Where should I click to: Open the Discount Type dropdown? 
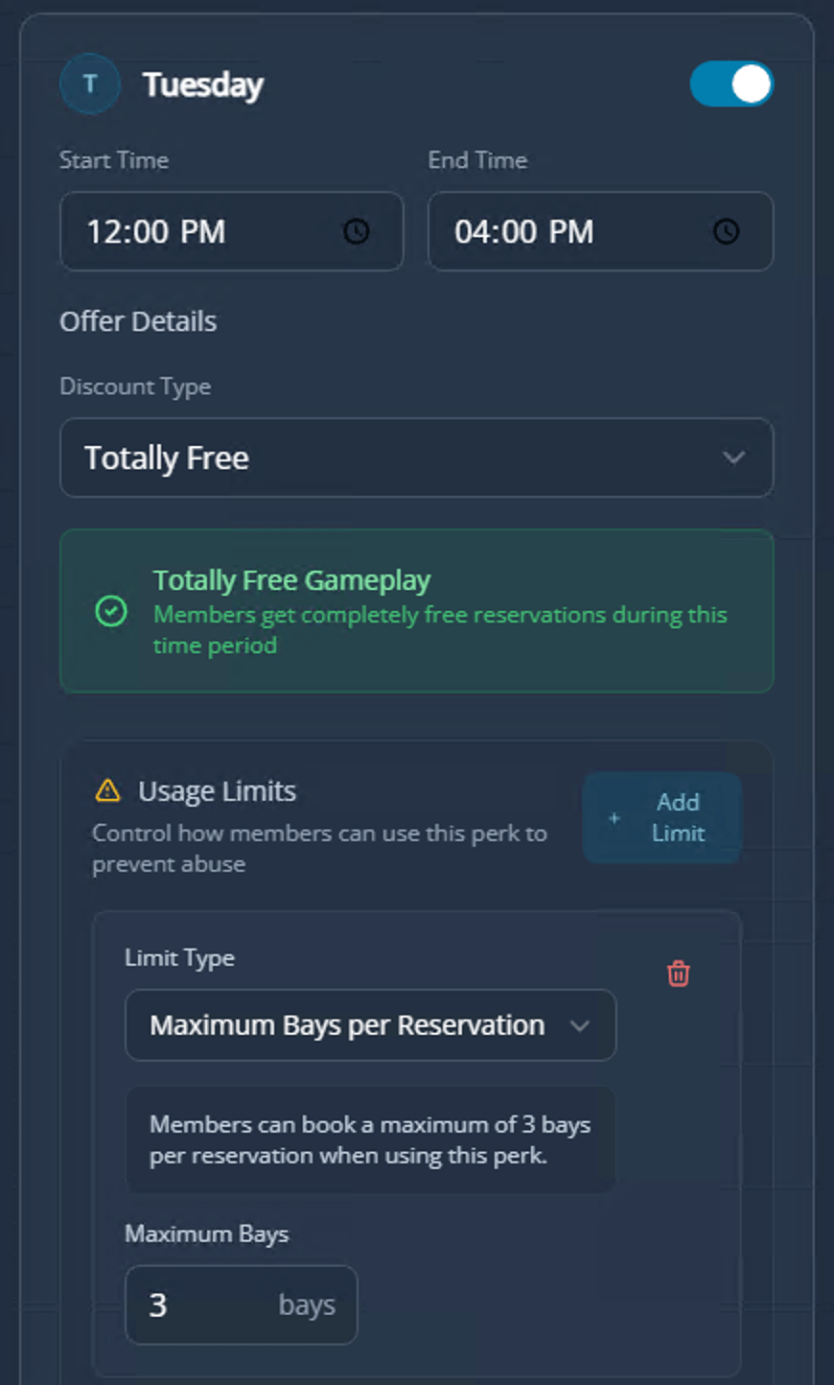point(416,458)
